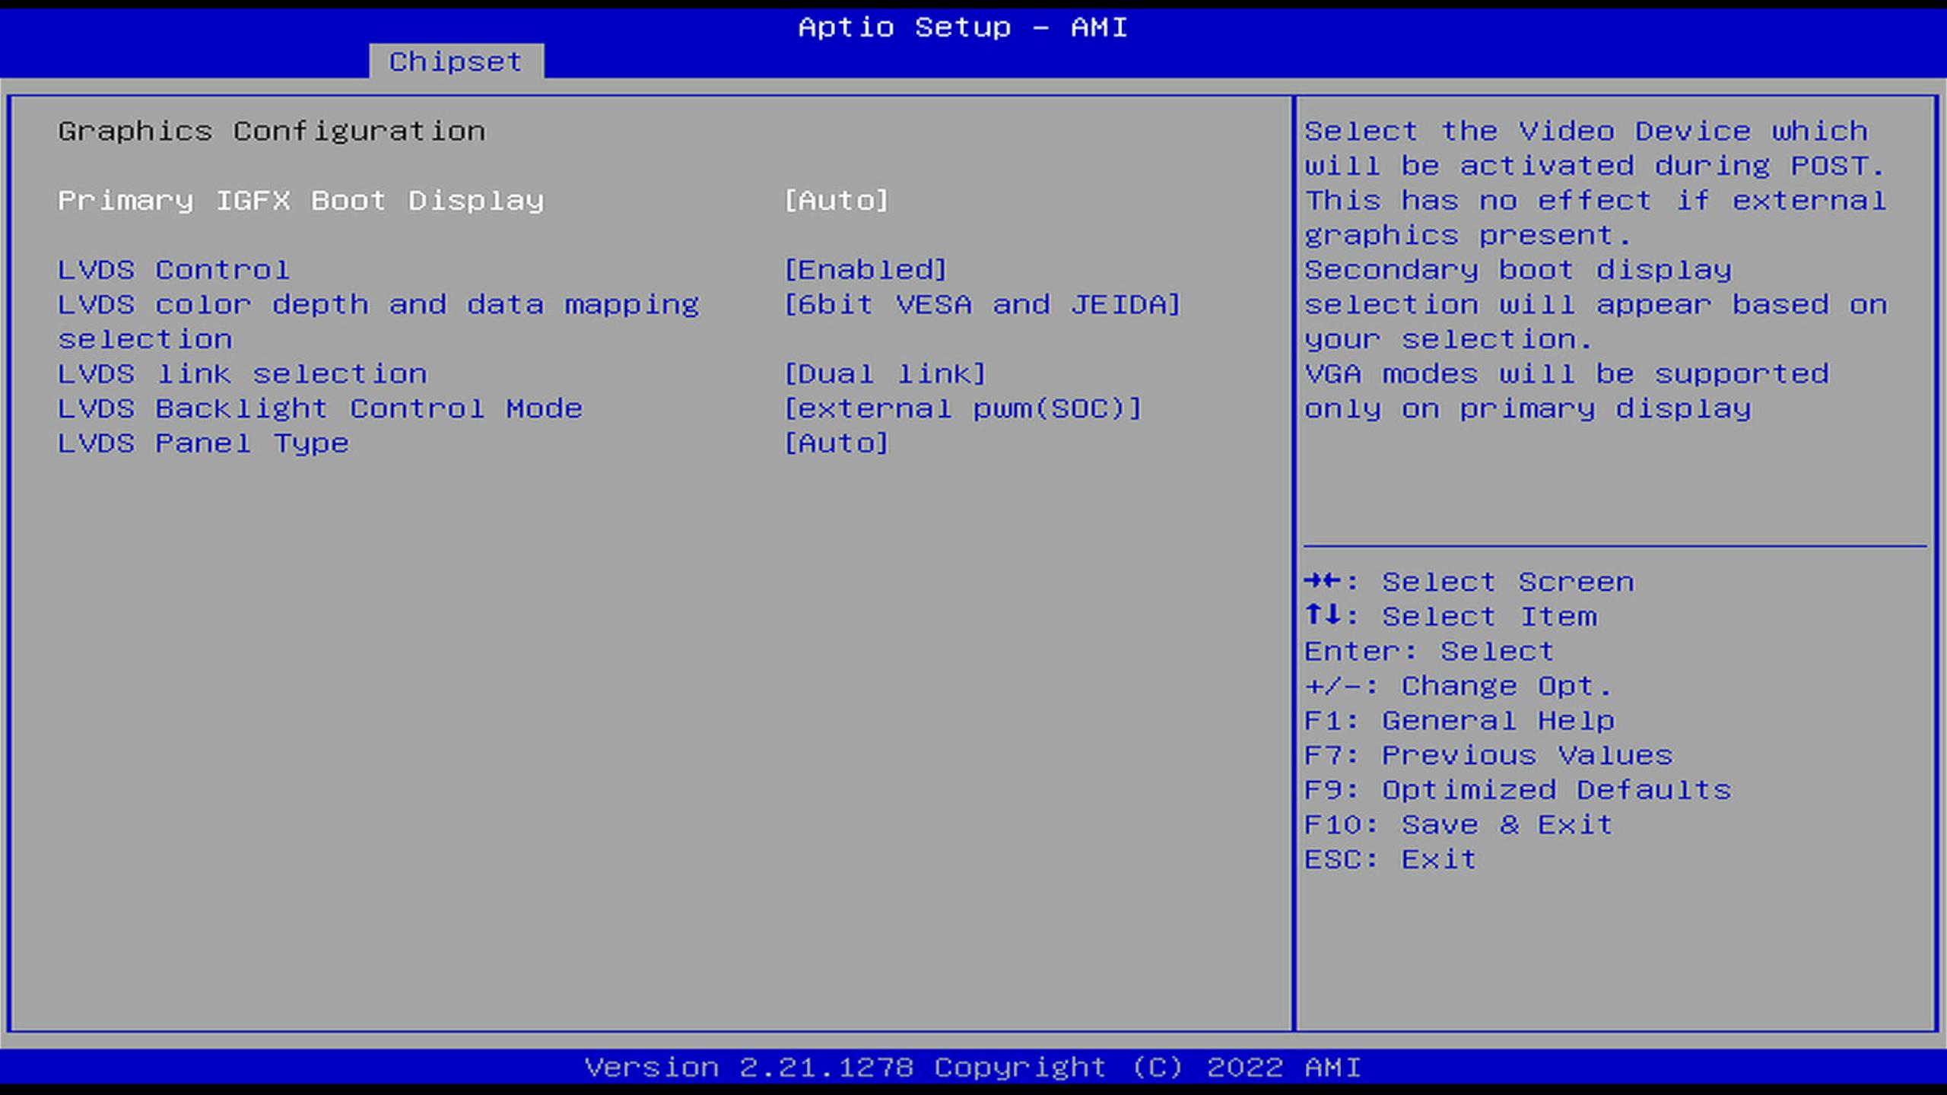Toggle the LVDS Control [Enabled] value

[866, 270]
